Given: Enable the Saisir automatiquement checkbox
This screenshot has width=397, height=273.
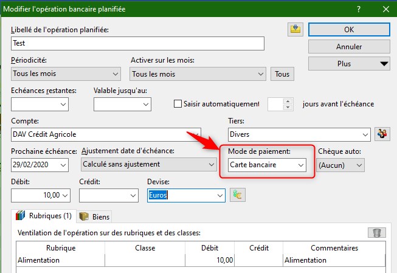Looking at the screenshot, I should [x=178, y=104].
